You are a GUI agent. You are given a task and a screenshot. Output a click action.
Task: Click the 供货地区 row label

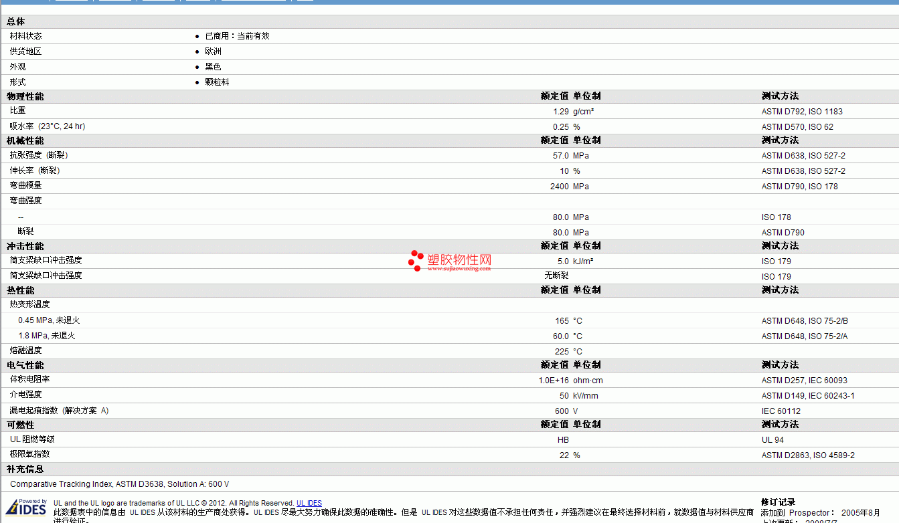[x=25, y=51]
